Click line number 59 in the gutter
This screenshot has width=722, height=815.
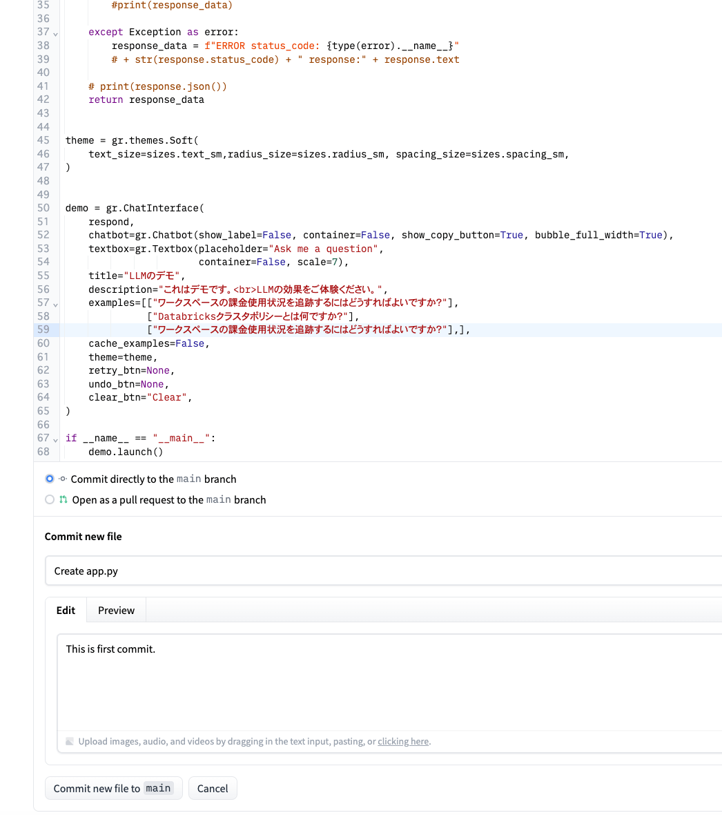click(x=43, y=329)
